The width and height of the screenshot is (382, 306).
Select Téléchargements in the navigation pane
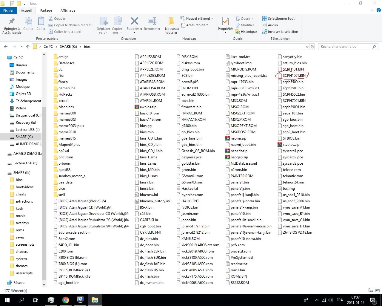click(26, 101)
